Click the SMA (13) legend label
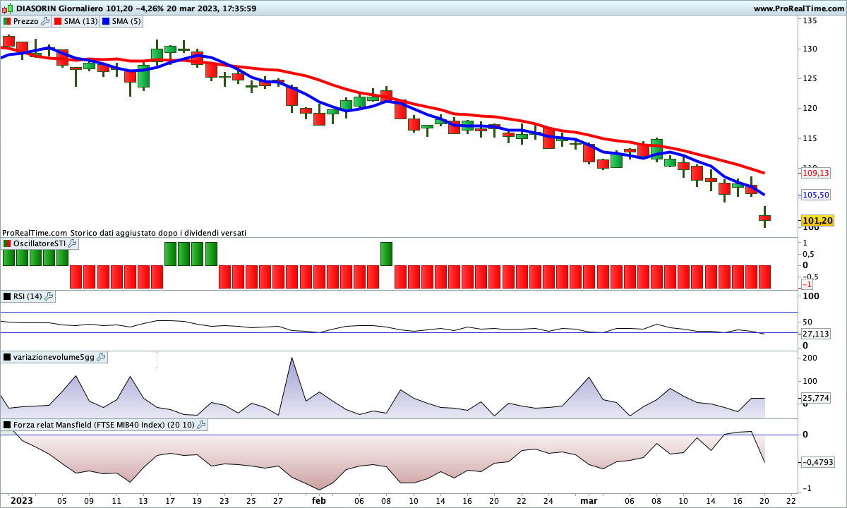 [81, 21]
